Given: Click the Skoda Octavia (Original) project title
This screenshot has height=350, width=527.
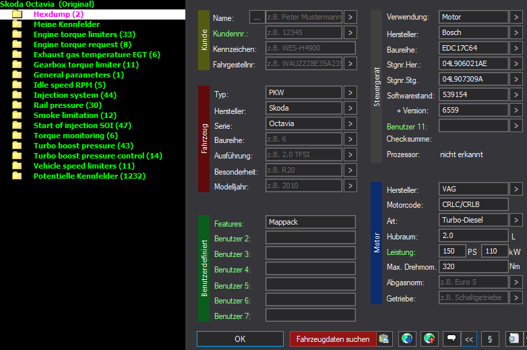Looking at the screenshot, I should [x=47, y=4].
